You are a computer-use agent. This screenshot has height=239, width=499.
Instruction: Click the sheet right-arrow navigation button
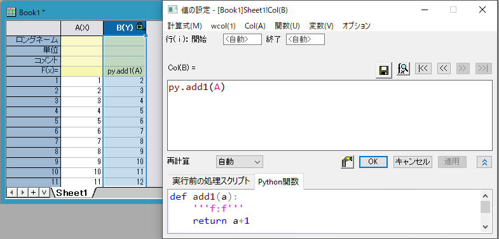(22, 193)
